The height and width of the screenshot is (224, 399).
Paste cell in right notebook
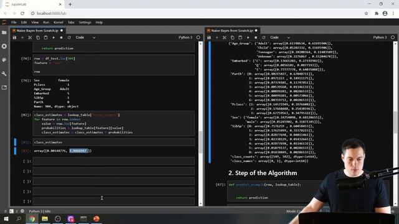[x=240, y=37]
